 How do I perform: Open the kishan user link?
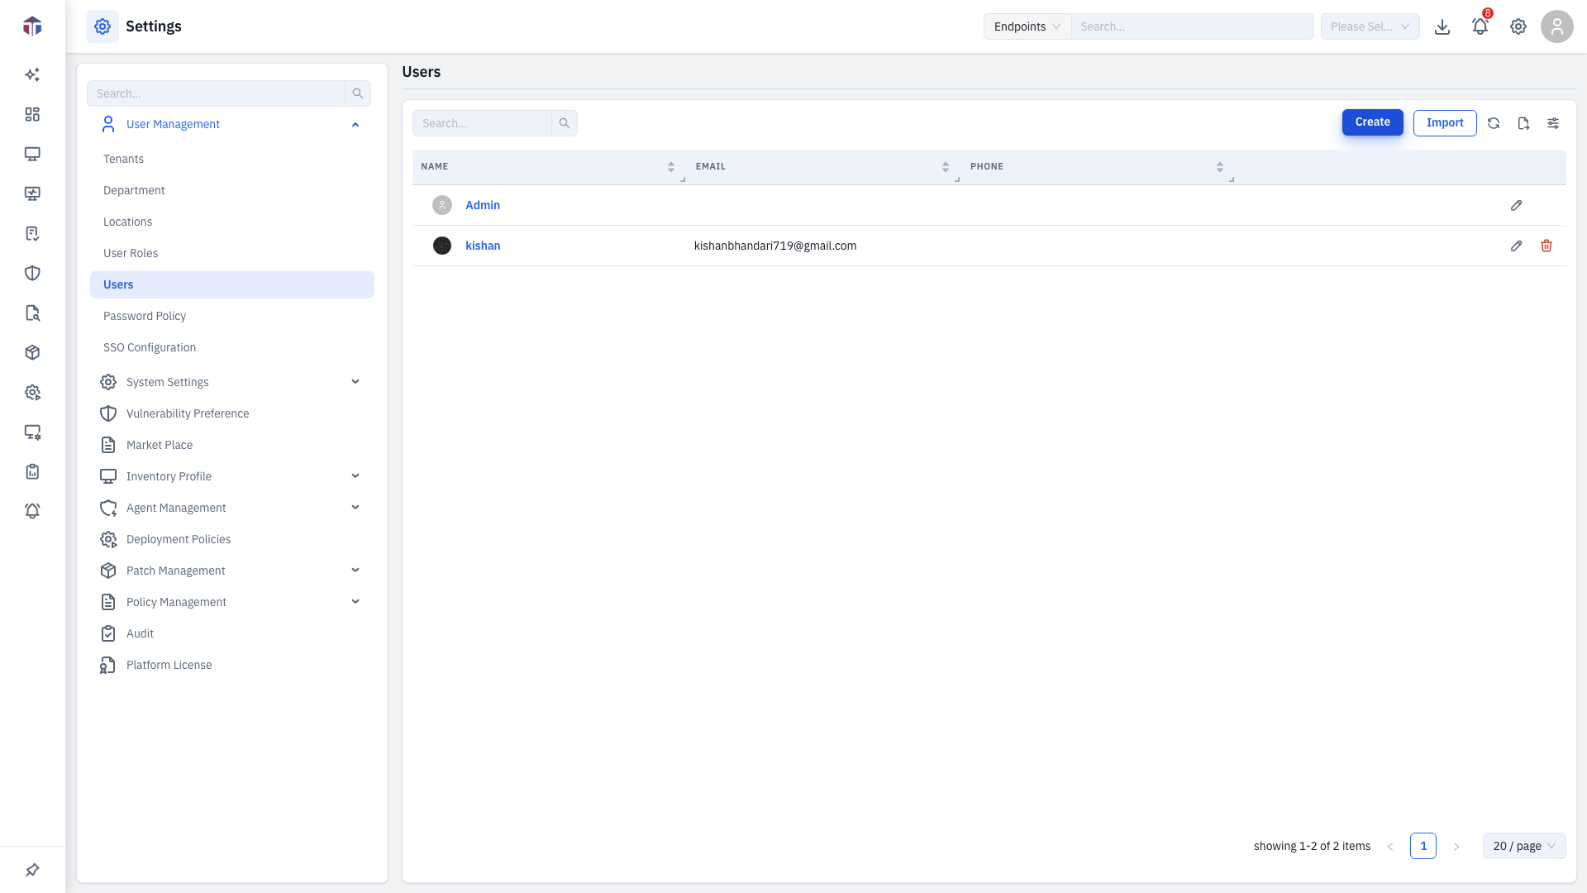coord(483,246)
